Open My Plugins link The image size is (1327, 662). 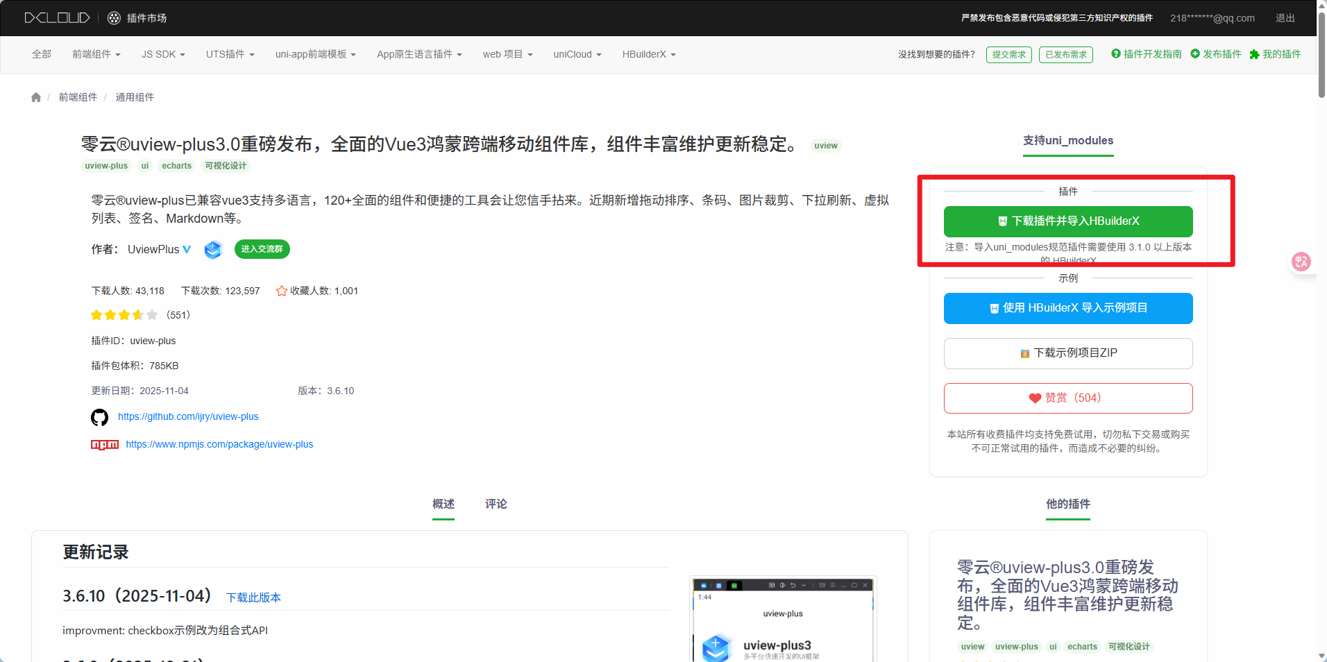[x=1275, y=54]
